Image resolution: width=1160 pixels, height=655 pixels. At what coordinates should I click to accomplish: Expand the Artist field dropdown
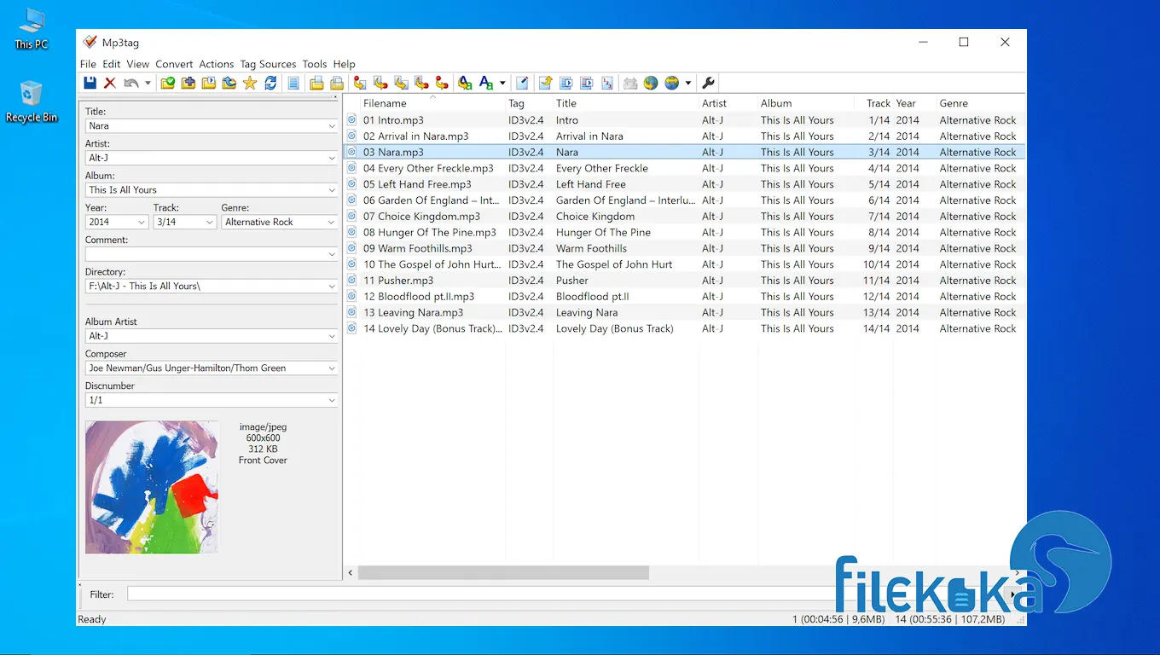pos(332,159)
